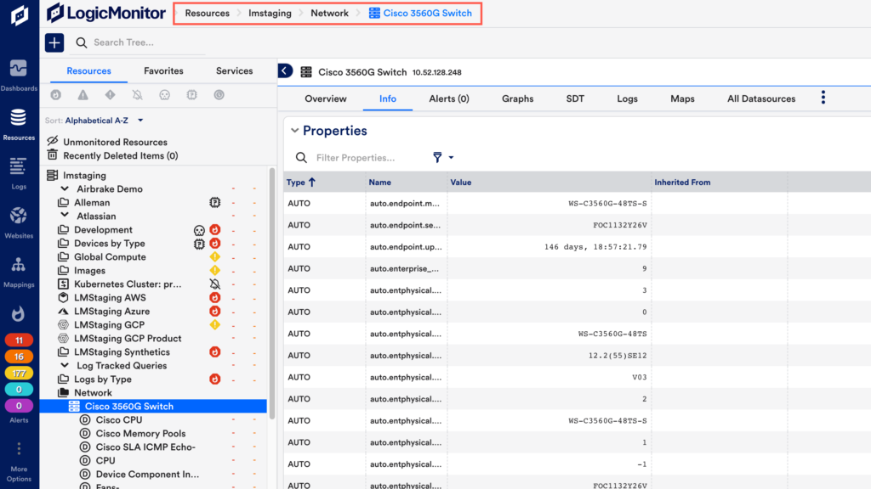Viewport: 871px width, 489px height.
Task: Switch to the Favorites tree tab
Action: tap(163, 71)
